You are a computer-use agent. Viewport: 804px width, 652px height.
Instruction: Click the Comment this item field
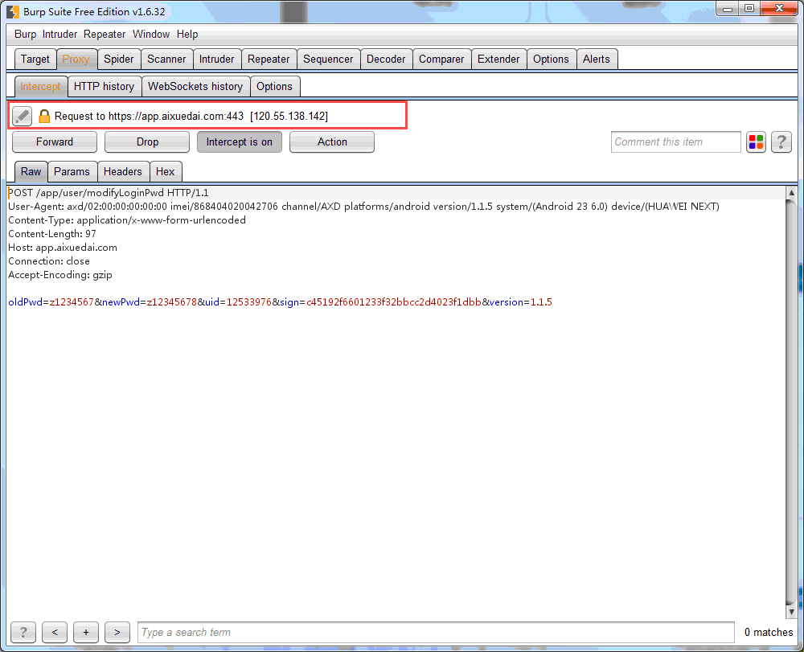pos(676,142)
